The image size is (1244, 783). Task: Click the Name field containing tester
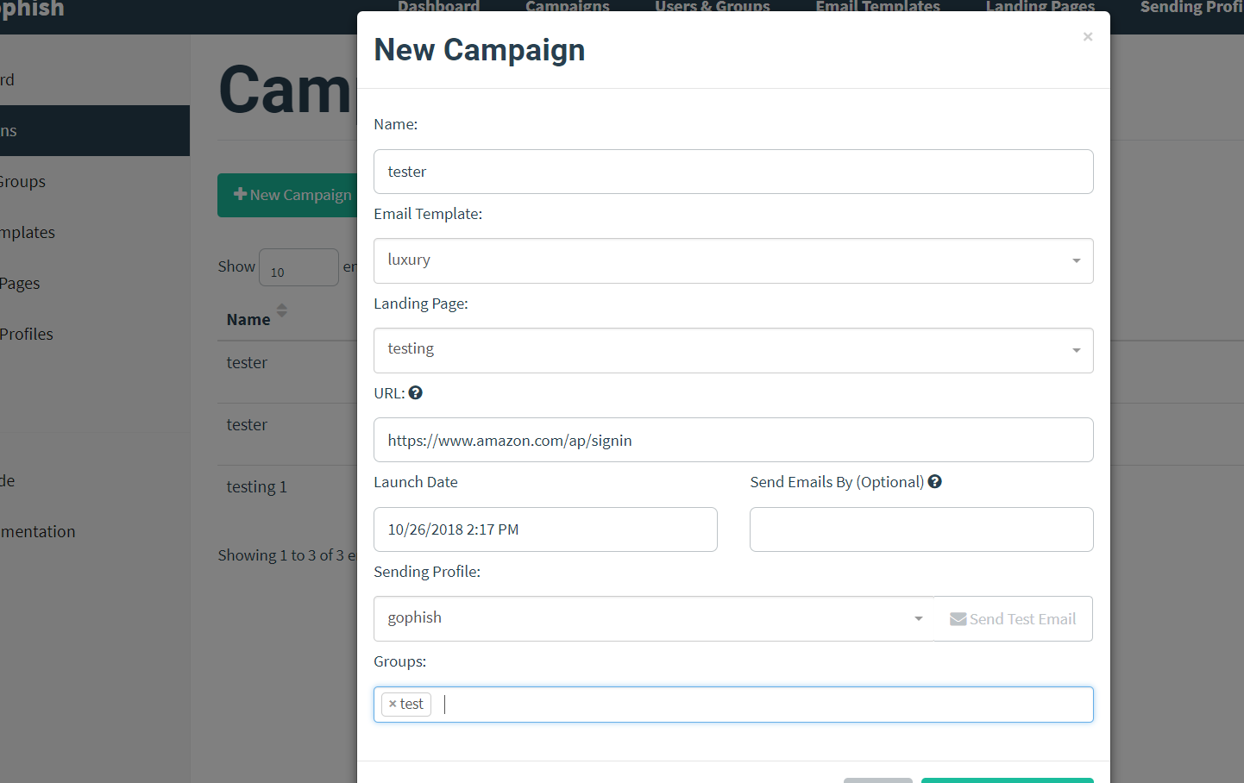point(733,172)
